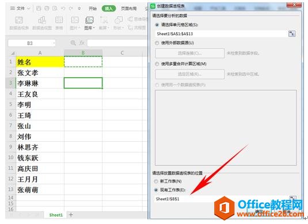Click the shapes (形状) ribbon icon
The height and width of the screenshot is (224, 308).
pyautogui.click(x=119, y=20)
